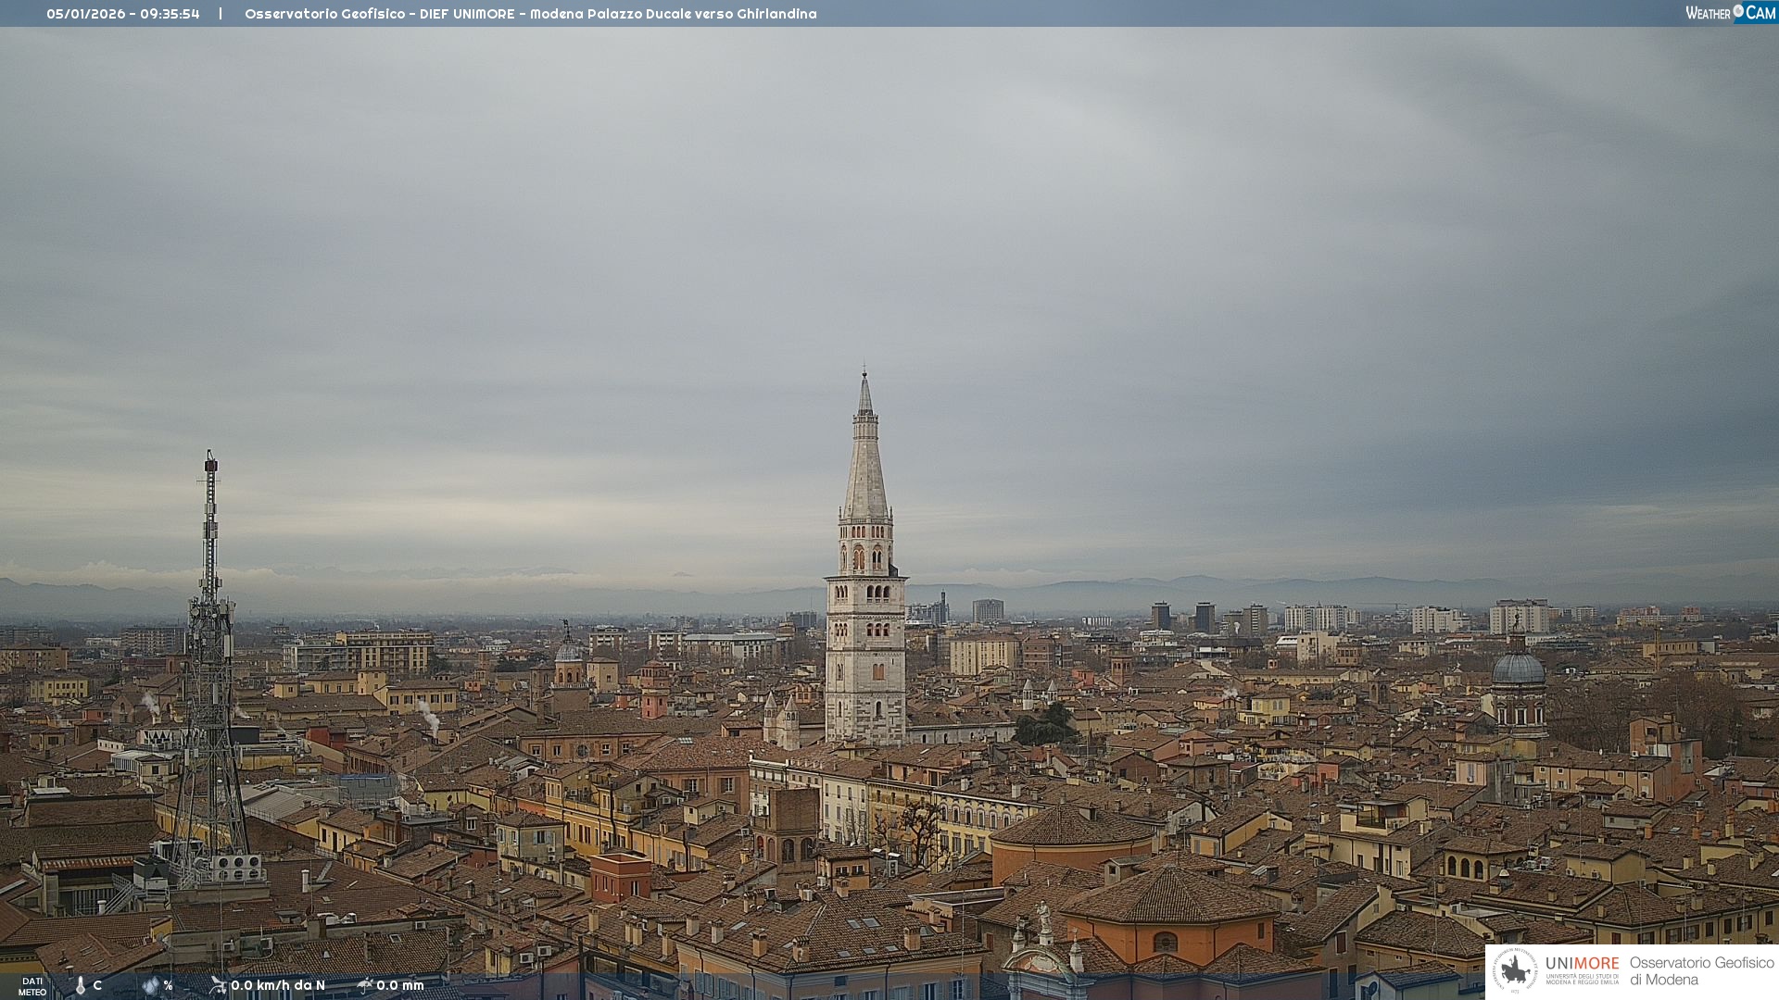Click the wind anemometer icon
The width and height of the screenshot is (1779, 1000).
218,985
